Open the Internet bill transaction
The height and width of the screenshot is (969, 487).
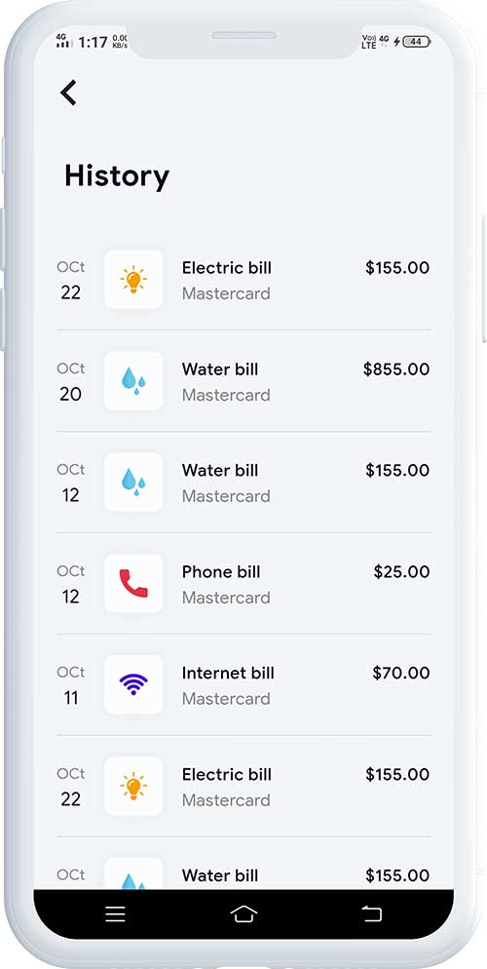tap(243, 684)
